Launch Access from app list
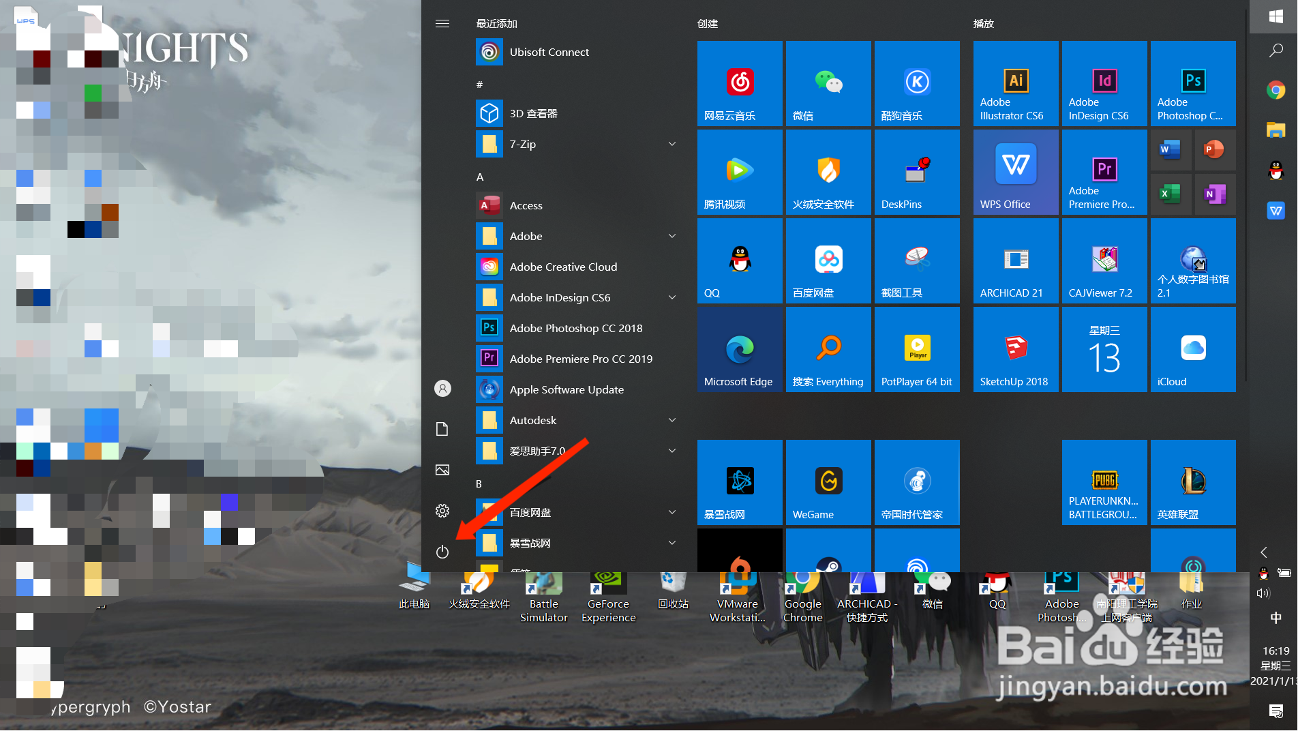1298x731 pixels. tap(577, 205)
